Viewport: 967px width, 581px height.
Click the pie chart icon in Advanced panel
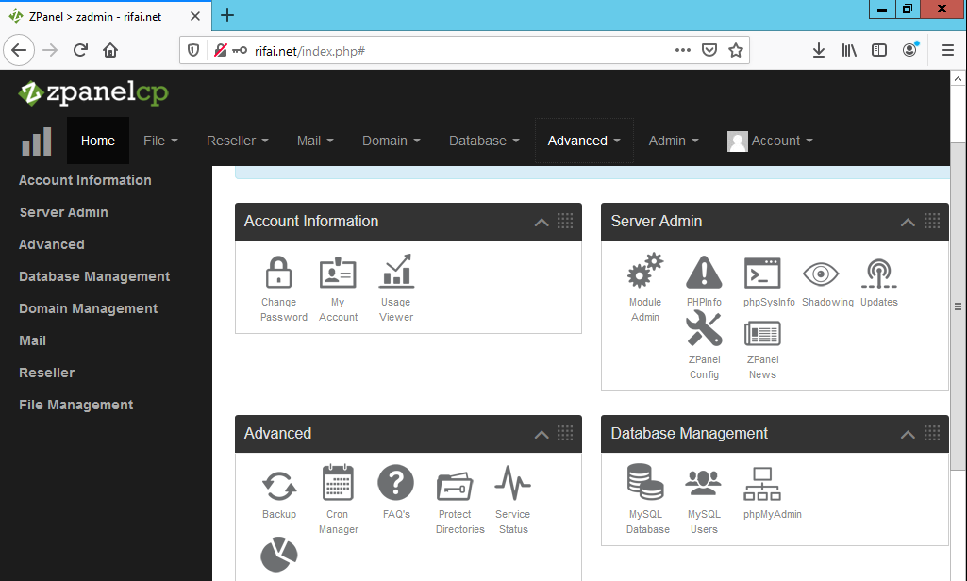(278, 555)
